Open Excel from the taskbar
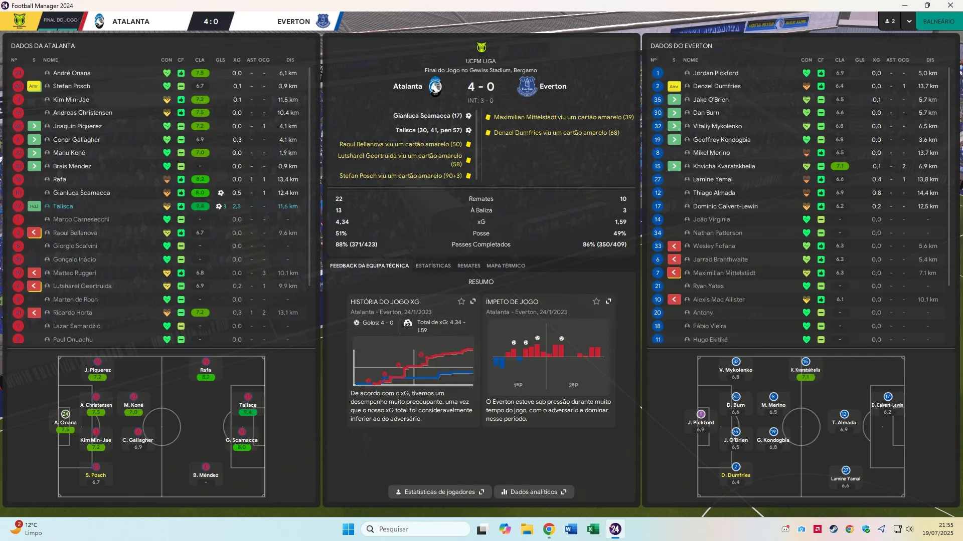 click(593, 529)
